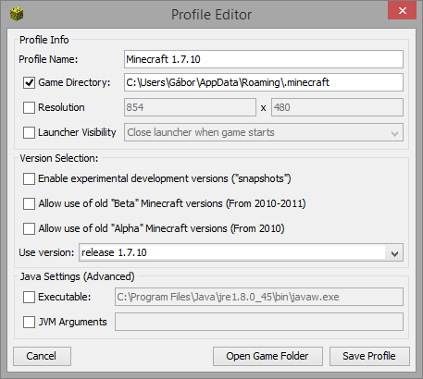The height and width of the screenshot is (379, 423).
Task: Click the resolution width field showing 854
Action: click(x=190, y=107)
